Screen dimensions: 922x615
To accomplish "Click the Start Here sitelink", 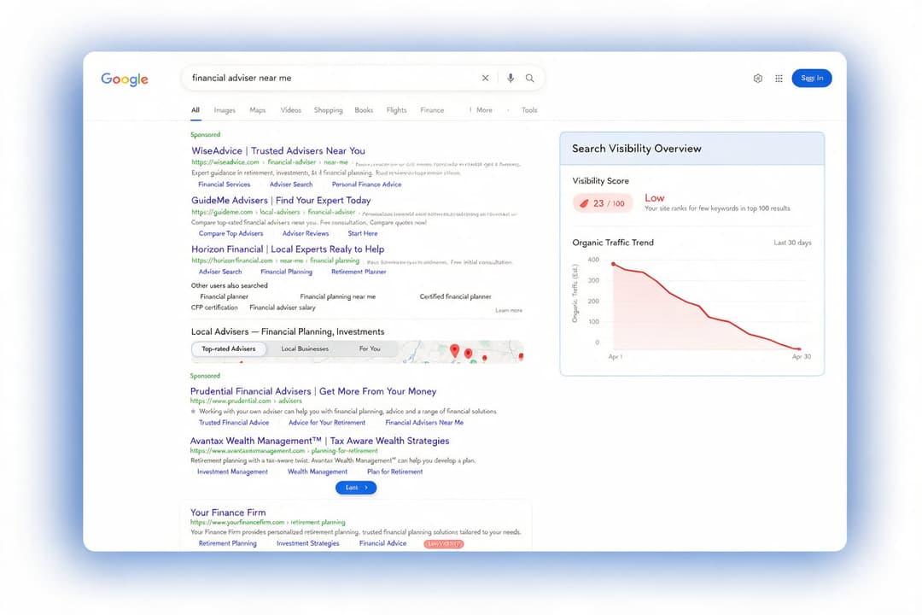I will coord(363,233).
